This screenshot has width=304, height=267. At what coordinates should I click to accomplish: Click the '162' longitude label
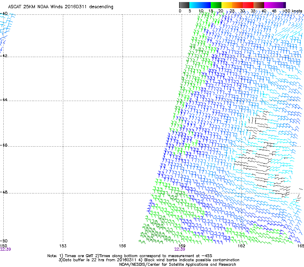[x=241, y=246]
